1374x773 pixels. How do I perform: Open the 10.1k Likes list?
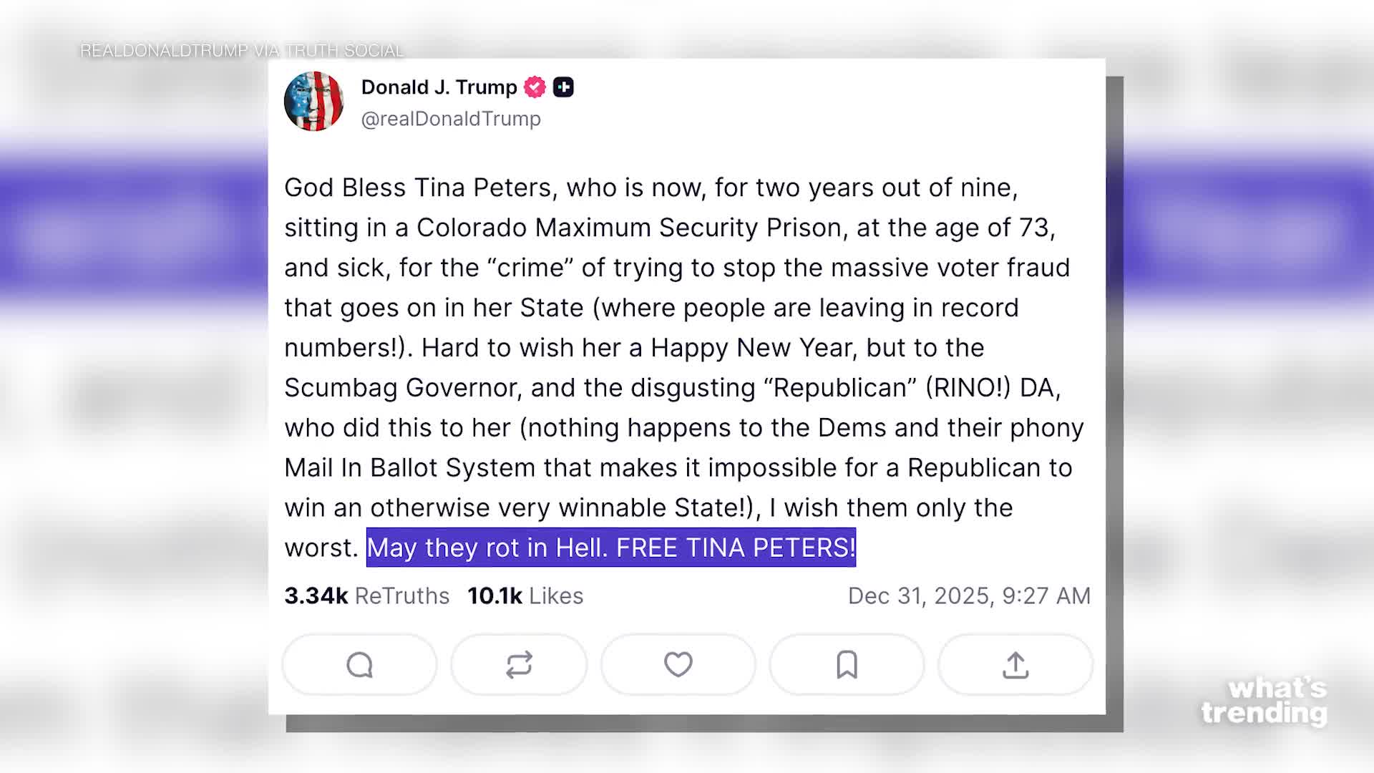pos(525,595)
